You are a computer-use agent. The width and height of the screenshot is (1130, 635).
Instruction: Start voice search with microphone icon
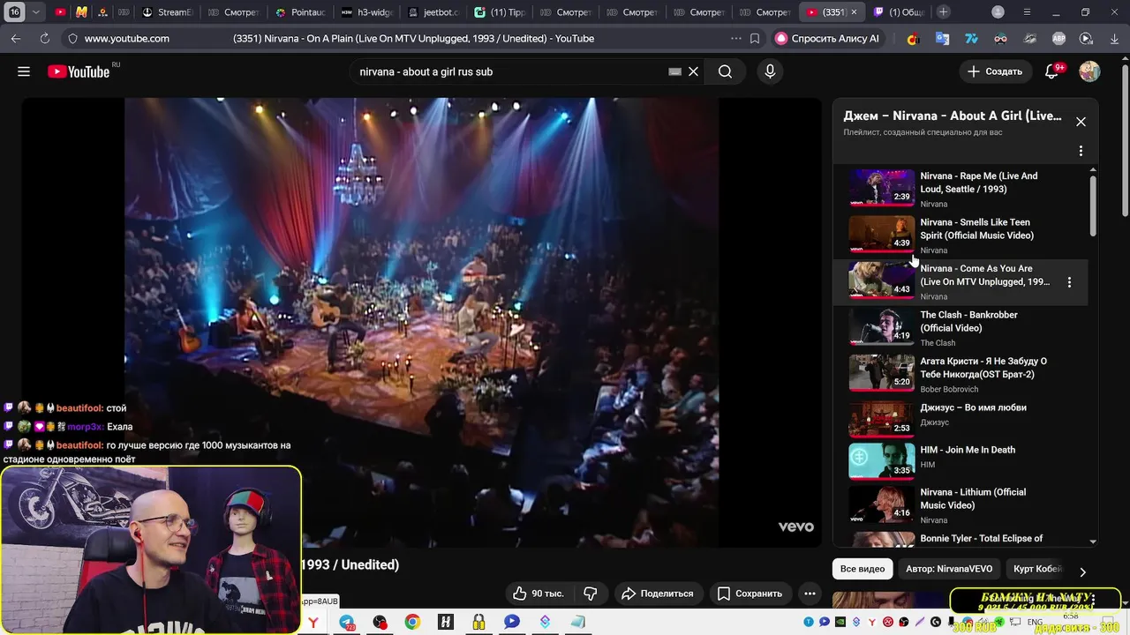pos(770,71)
